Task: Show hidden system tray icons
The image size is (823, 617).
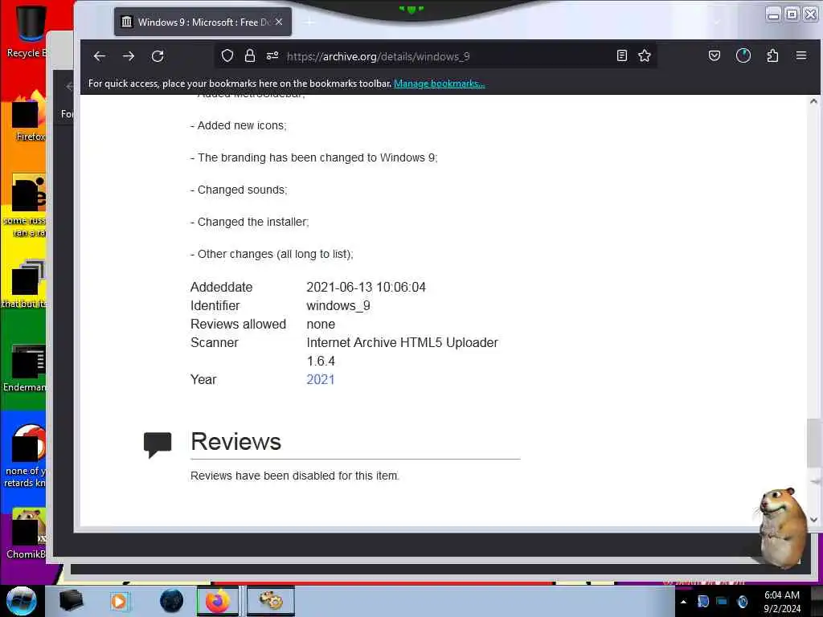Action: (683, 601)
